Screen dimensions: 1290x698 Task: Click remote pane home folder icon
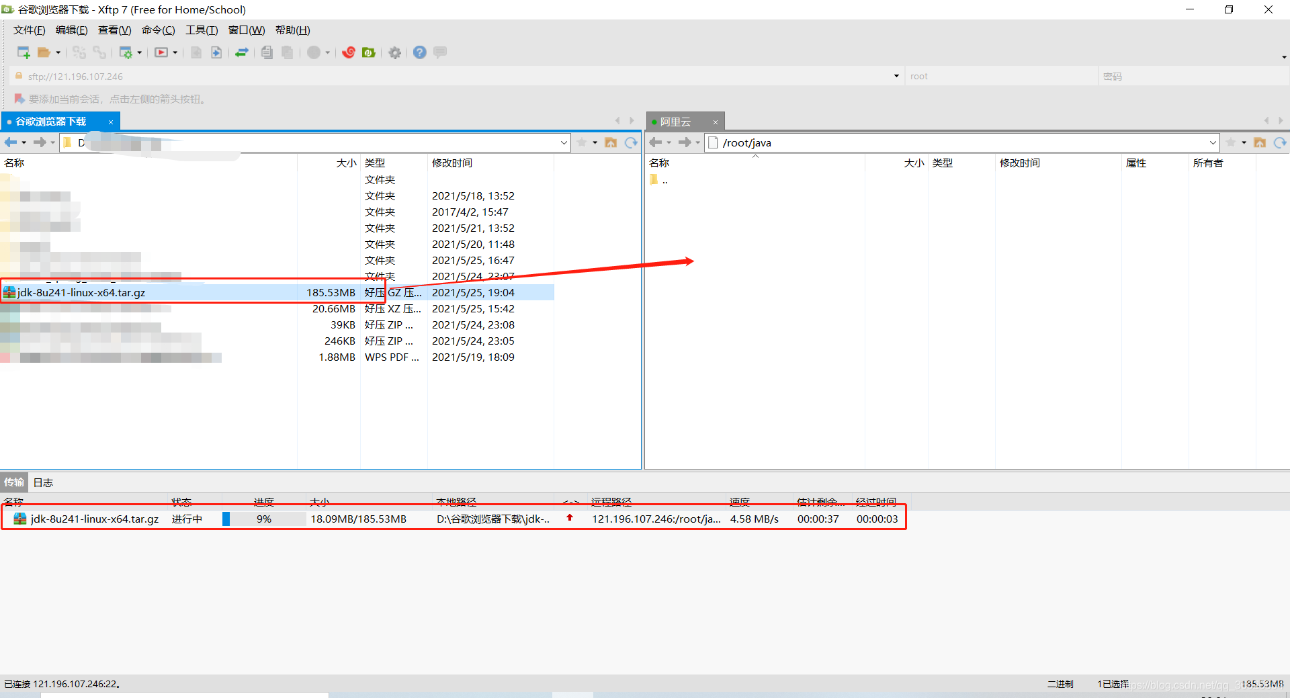pos(1260,142)
